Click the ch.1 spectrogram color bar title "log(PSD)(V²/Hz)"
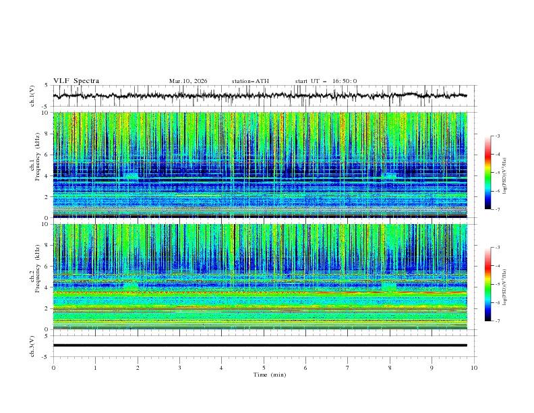534x413 pixels. point(504,176)
